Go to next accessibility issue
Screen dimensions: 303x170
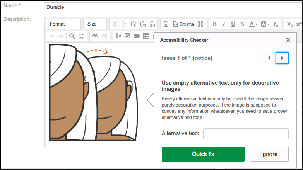[282, 58]
